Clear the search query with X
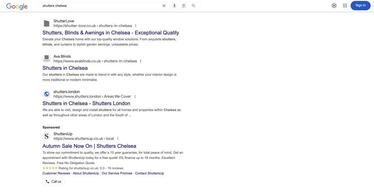 tap(164, 6)
